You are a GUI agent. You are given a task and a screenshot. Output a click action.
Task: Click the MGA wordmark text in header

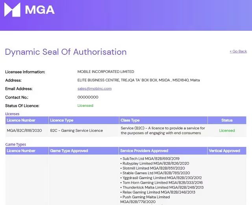tap(40, 10)
